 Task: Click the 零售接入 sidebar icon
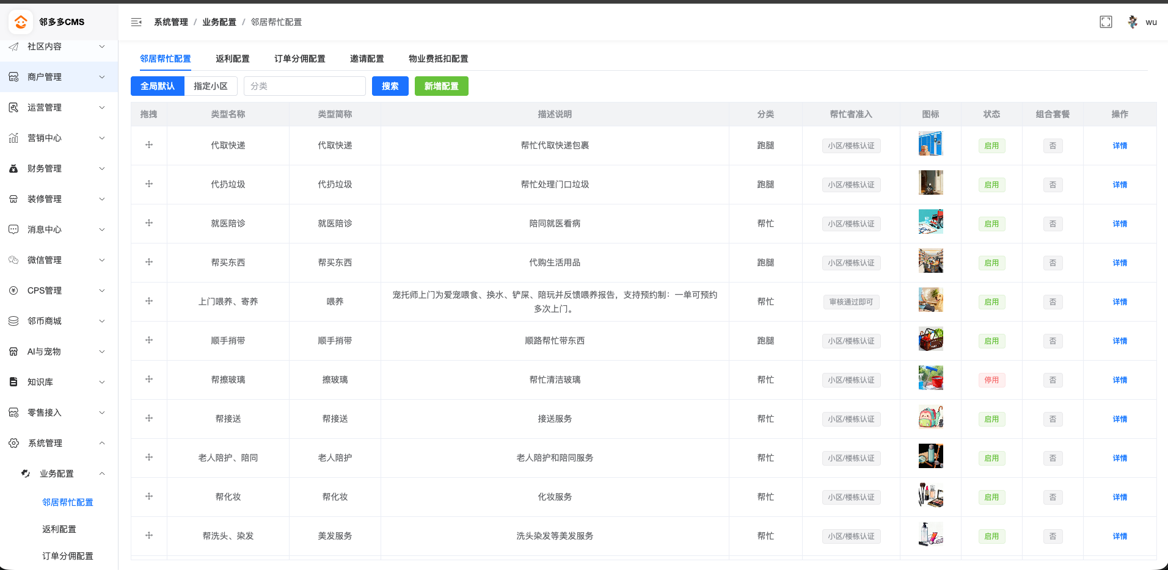(x=13, y=413)
